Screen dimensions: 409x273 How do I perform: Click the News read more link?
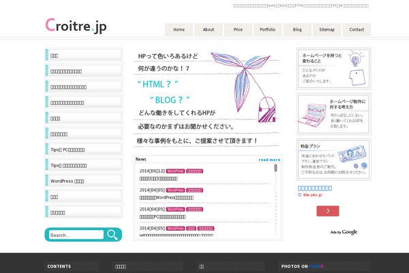point(269,160)
